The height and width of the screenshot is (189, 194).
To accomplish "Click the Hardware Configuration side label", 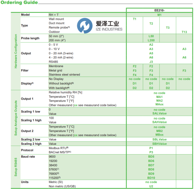I will (16, 51).
